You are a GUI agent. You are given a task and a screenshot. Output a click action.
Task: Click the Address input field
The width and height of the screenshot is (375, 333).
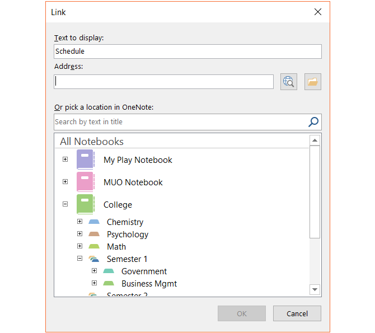pyautogui.click(x=164, y=82)
